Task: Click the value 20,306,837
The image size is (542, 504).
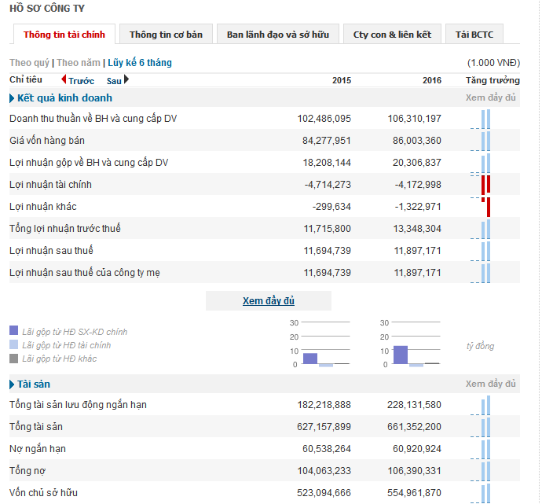Action: (417, 163)
